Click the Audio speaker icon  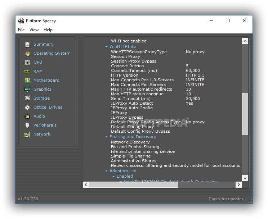(27, 117)
